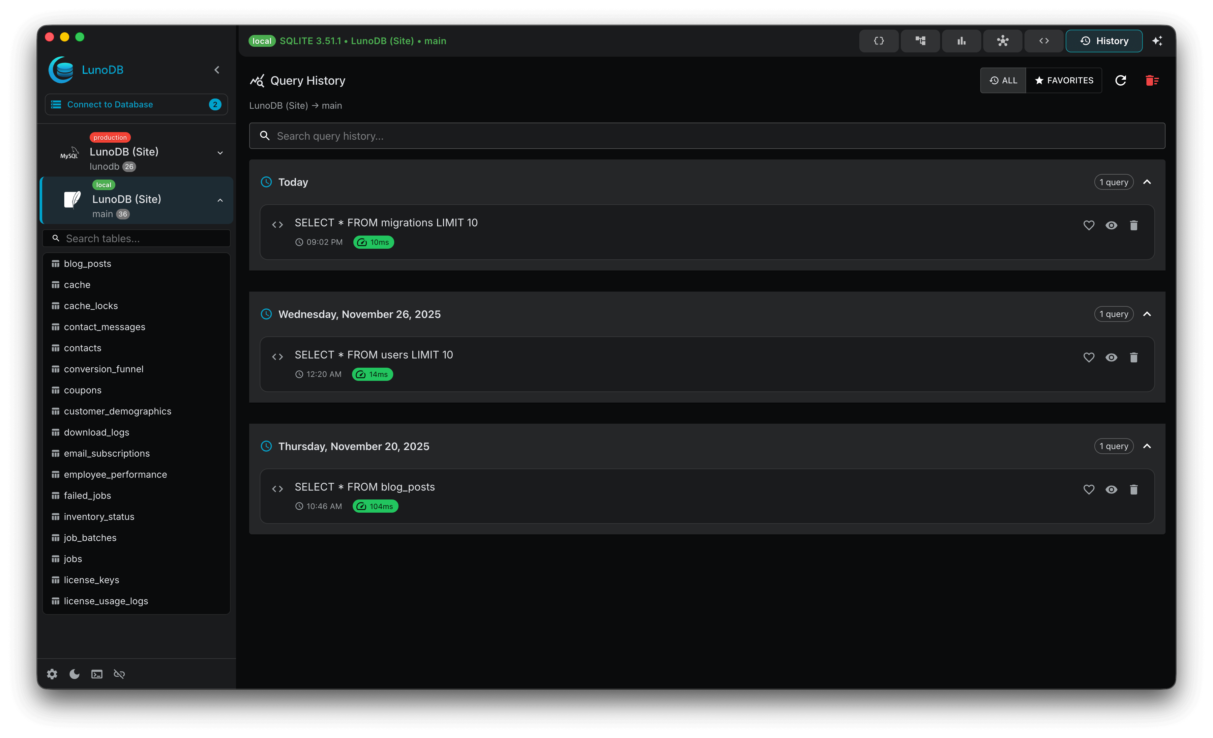Preview the SELECT * FROM migrations query
The height and width of the screenshot is (738, 1213).
coord(1111,225)
